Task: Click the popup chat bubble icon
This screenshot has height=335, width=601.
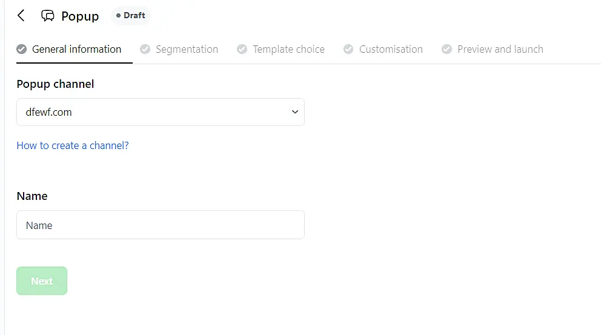Action: coord(48,16)
